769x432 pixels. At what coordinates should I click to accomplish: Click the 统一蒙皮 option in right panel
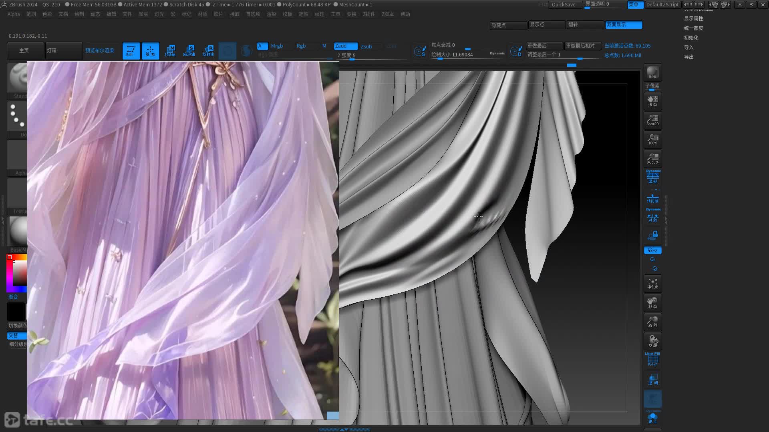click(693, 28)
